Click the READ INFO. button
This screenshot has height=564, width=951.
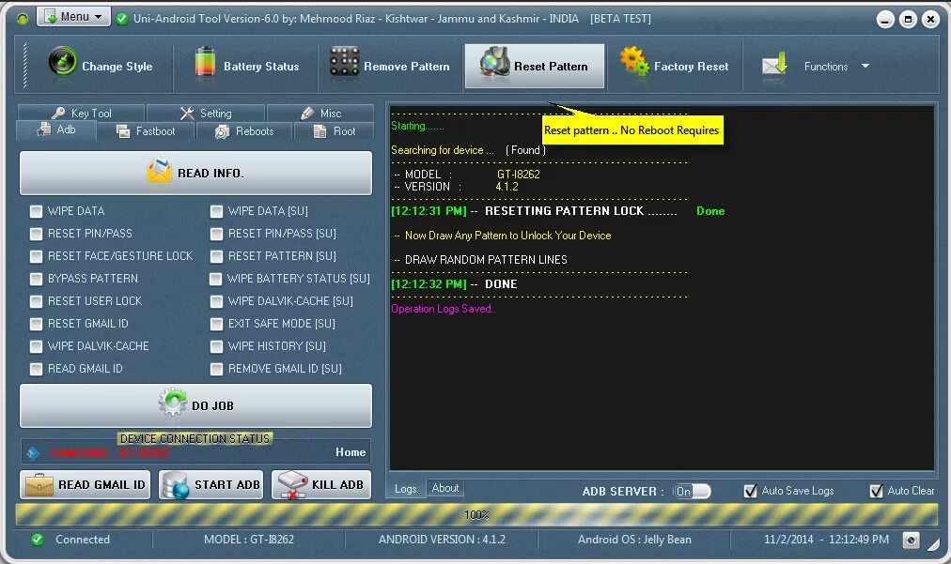[x=195, y=174]
